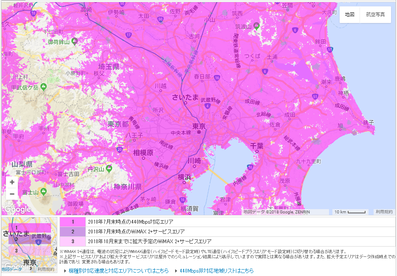Click route 18 shield near 軽井沢町
This screenshot has width=397, height=276.
pos(33,13)
